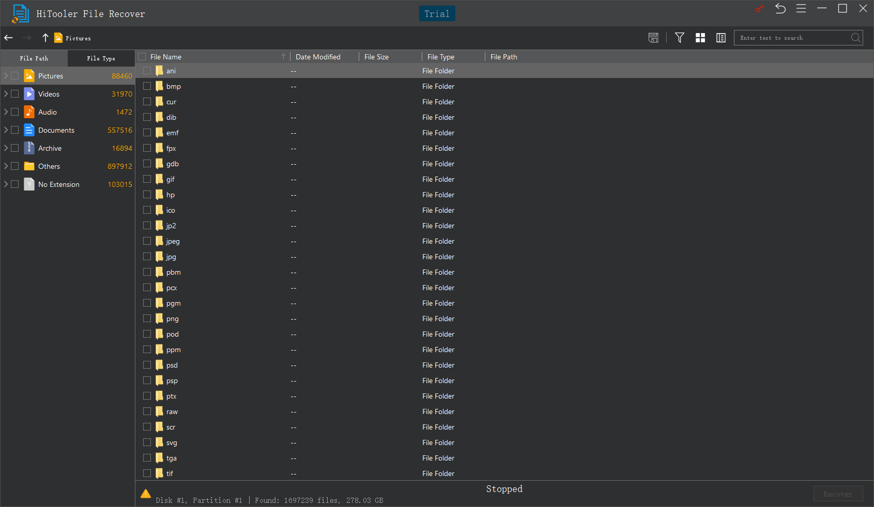Click the return to scan icon
This screenshot has width=874, height=507.
[x=780, y=9]
